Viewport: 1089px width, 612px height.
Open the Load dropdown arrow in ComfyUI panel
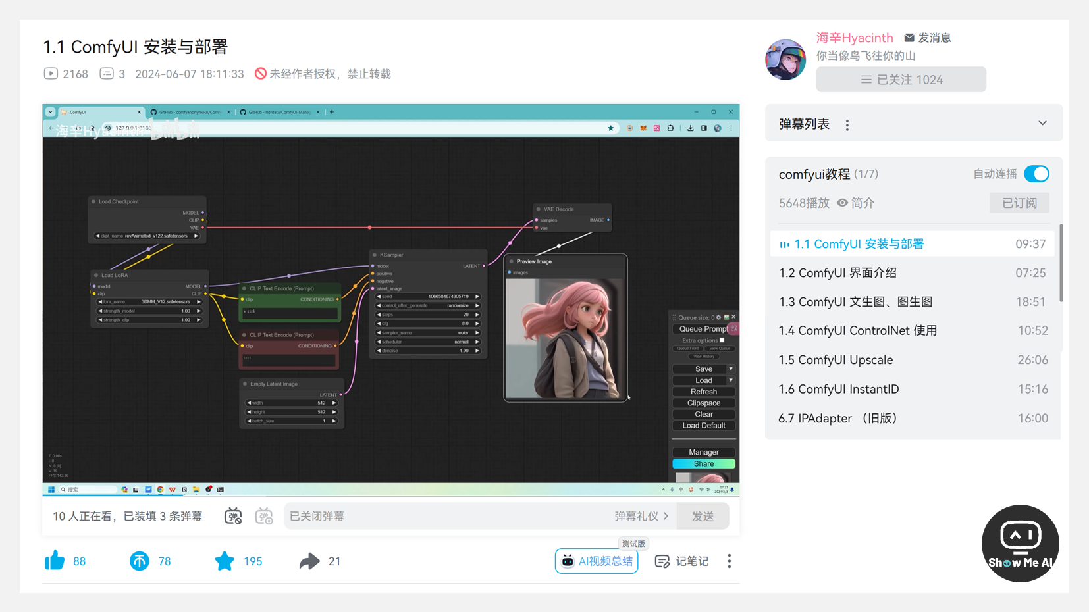(731, 380)
